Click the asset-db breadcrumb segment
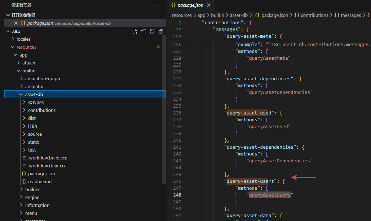371x221 pixels. (239, 15)
